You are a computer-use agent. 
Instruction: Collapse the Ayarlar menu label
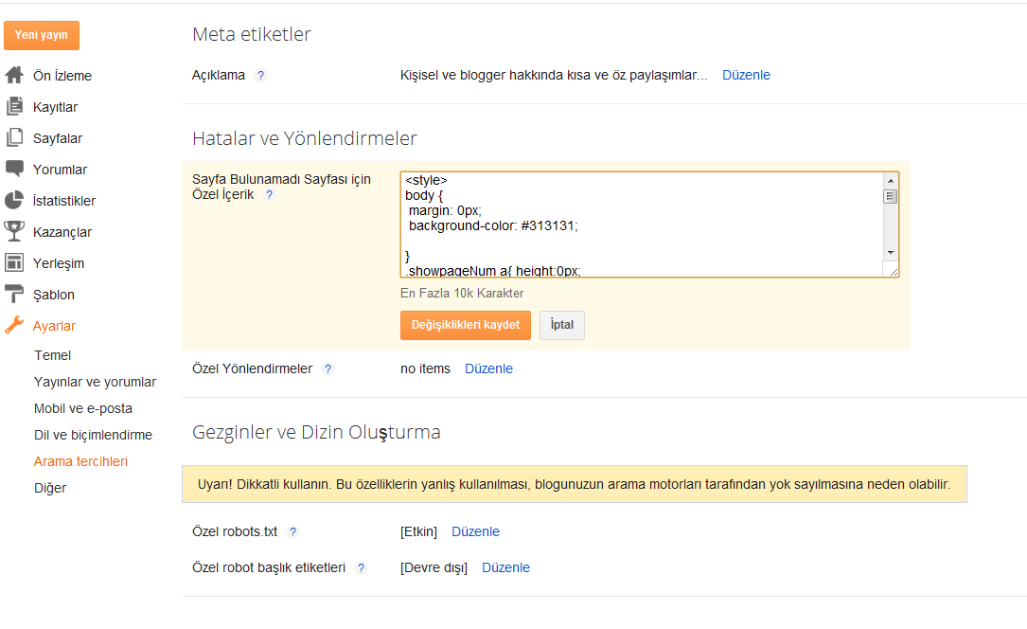pos(54,326)
